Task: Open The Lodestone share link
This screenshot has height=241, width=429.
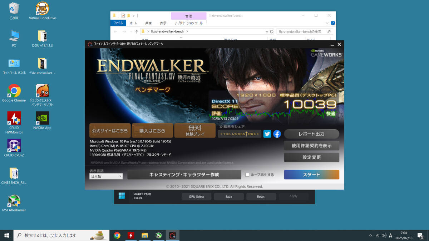Action: [x=240, y=134]
